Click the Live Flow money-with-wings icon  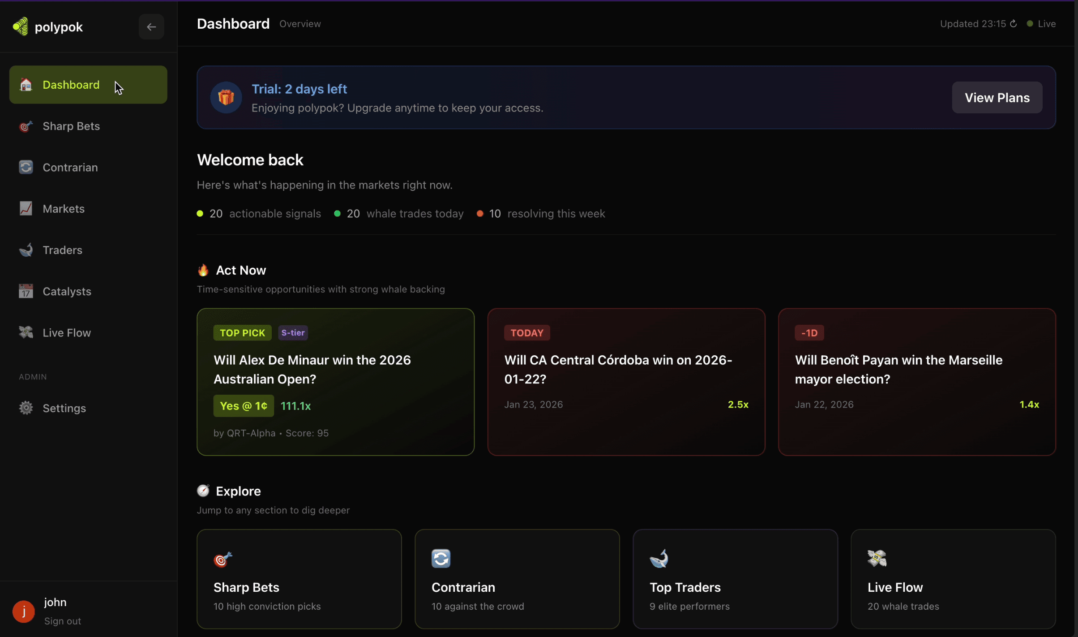point(26,332)
